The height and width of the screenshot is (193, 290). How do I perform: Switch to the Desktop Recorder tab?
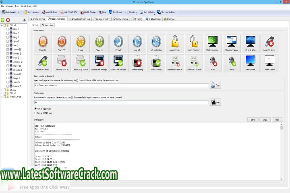[101, 19]
